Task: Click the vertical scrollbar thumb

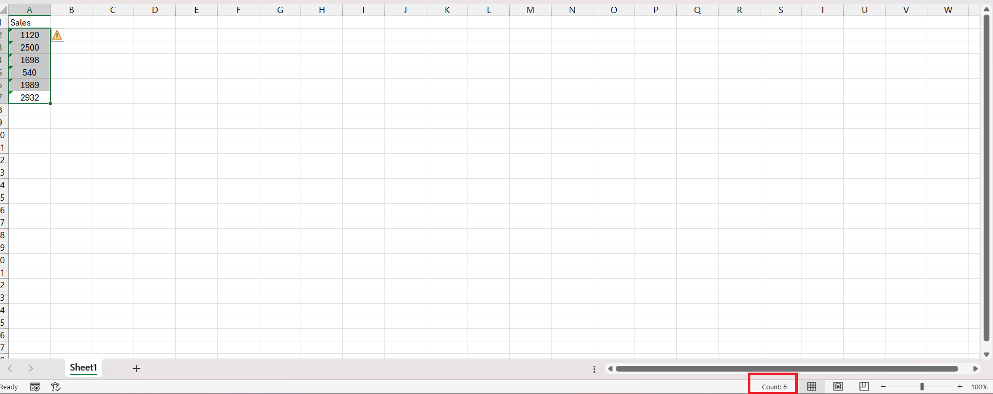Action: tap(986, 179)
